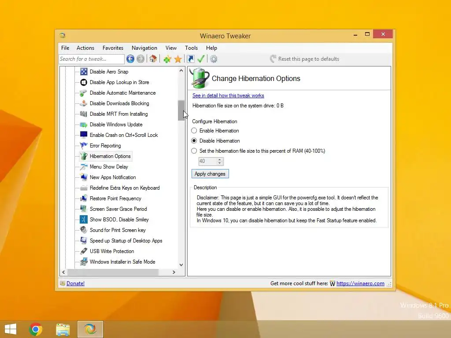Click the New Apps Notification icon

tap(84, 177)
